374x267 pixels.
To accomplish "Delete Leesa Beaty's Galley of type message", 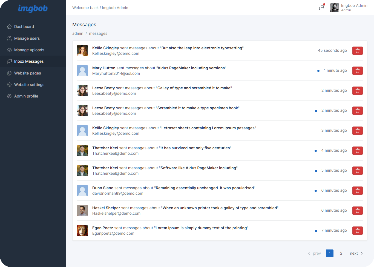I will (358, 91).
